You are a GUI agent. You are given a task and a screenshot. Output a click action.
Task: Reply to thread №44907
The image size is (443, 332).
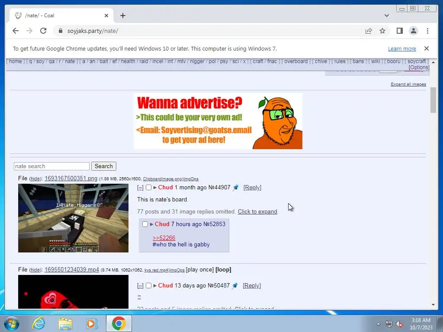pyautogui.click(x=252, y=188)
